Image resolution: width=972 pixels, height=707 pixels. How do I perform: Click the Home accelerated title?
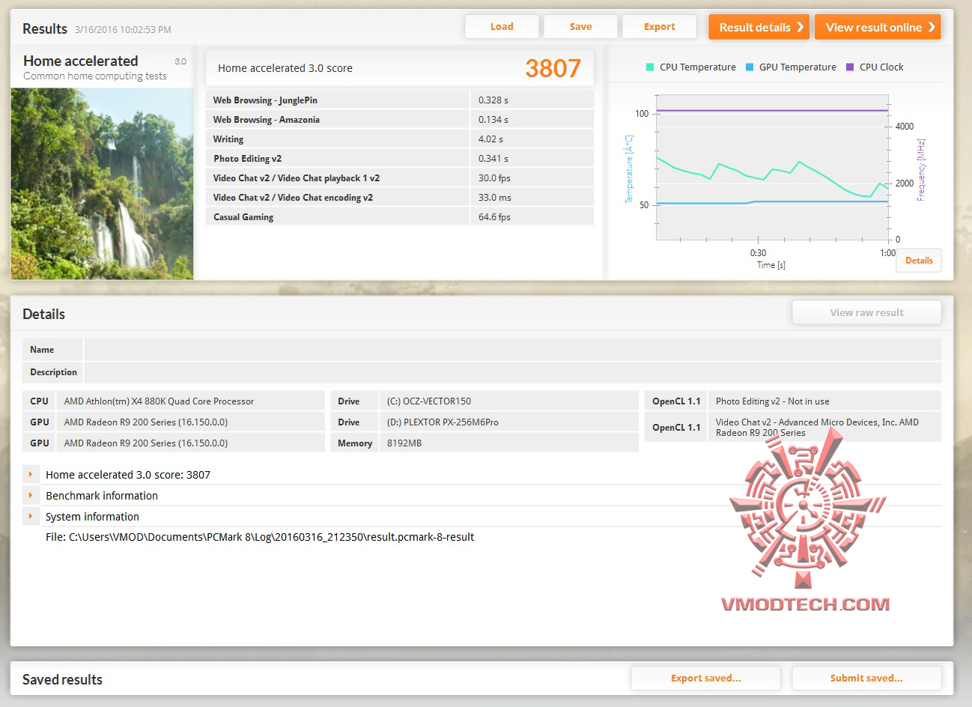pyautogui.click(x=81, y=61)
